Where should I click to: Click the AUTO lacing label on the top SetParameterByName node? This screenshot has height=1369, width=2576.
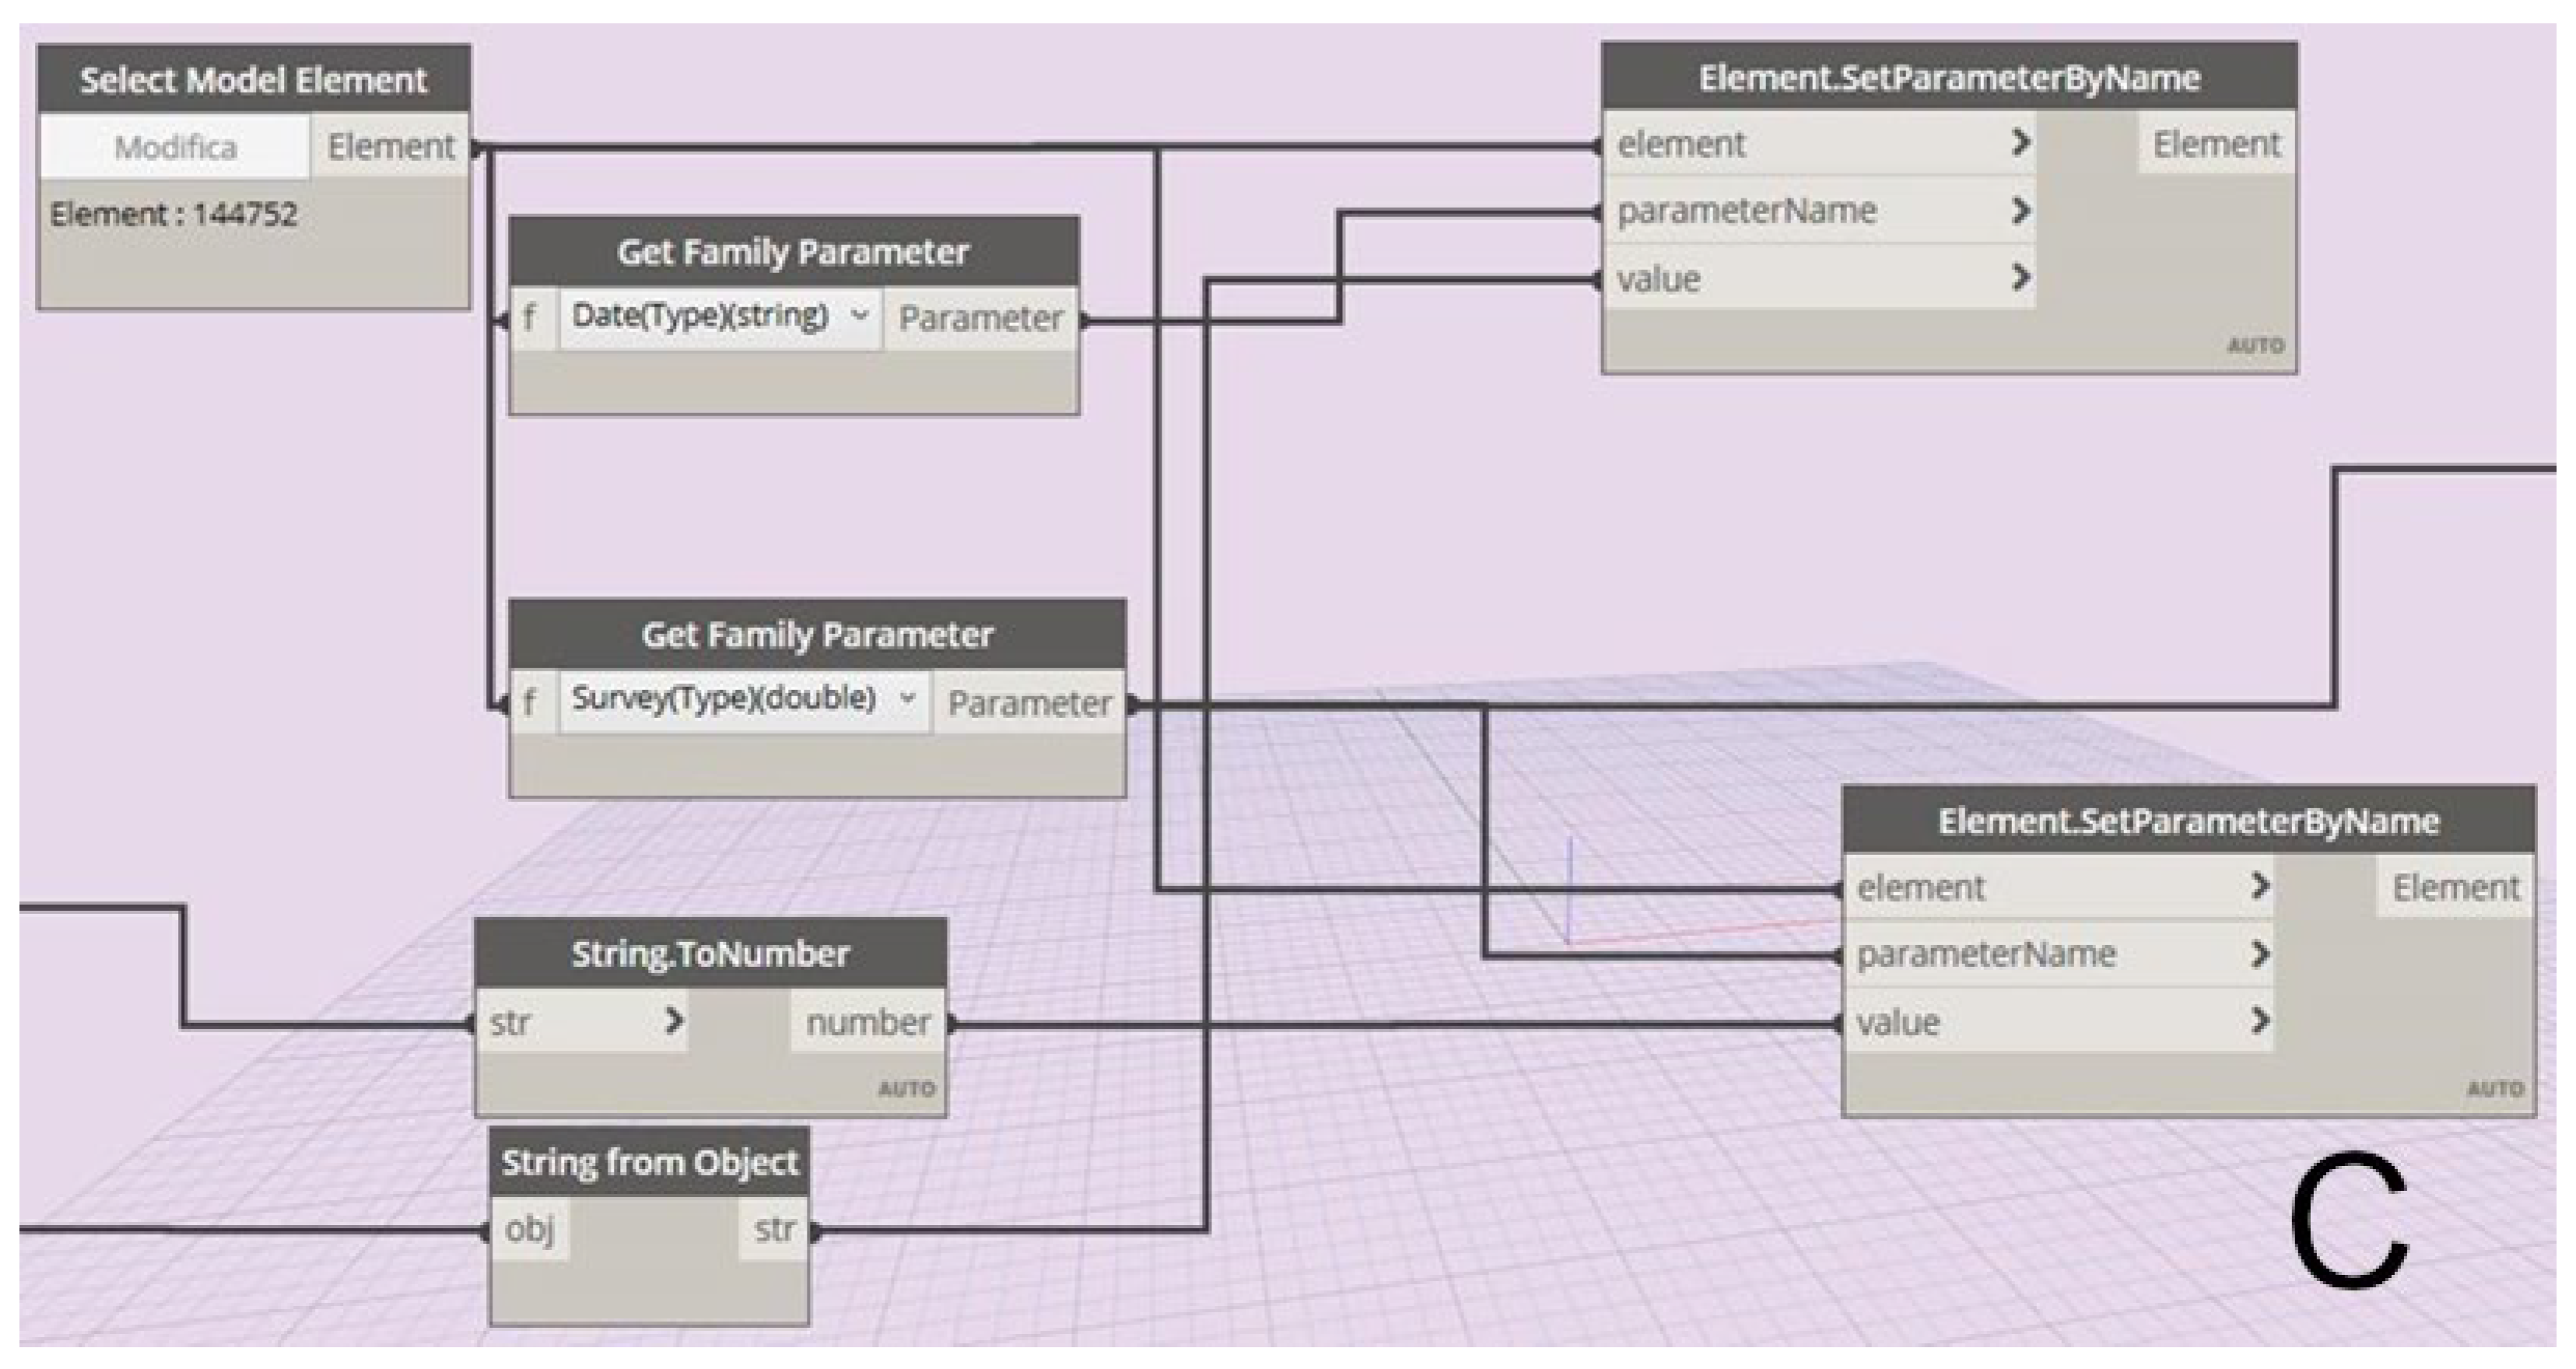click(x=2255, y=346)
